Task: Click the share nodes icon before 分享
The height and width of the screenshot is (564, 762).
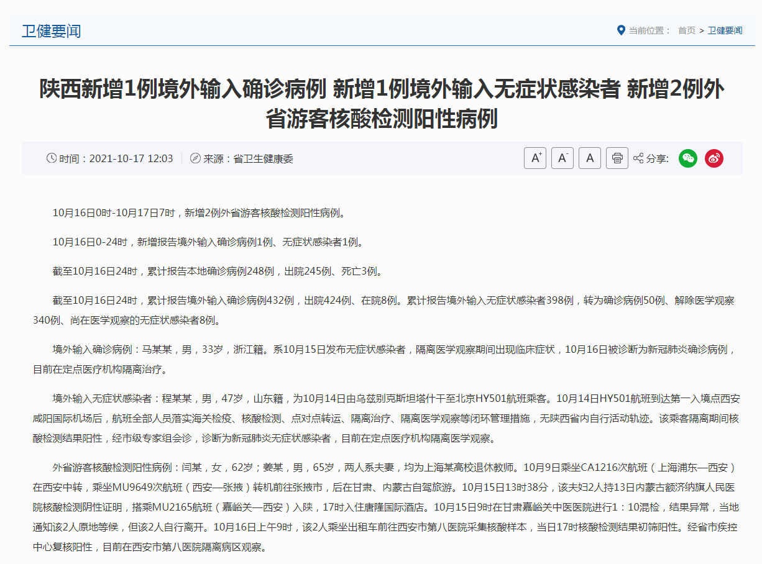Action: click(638, 158)
